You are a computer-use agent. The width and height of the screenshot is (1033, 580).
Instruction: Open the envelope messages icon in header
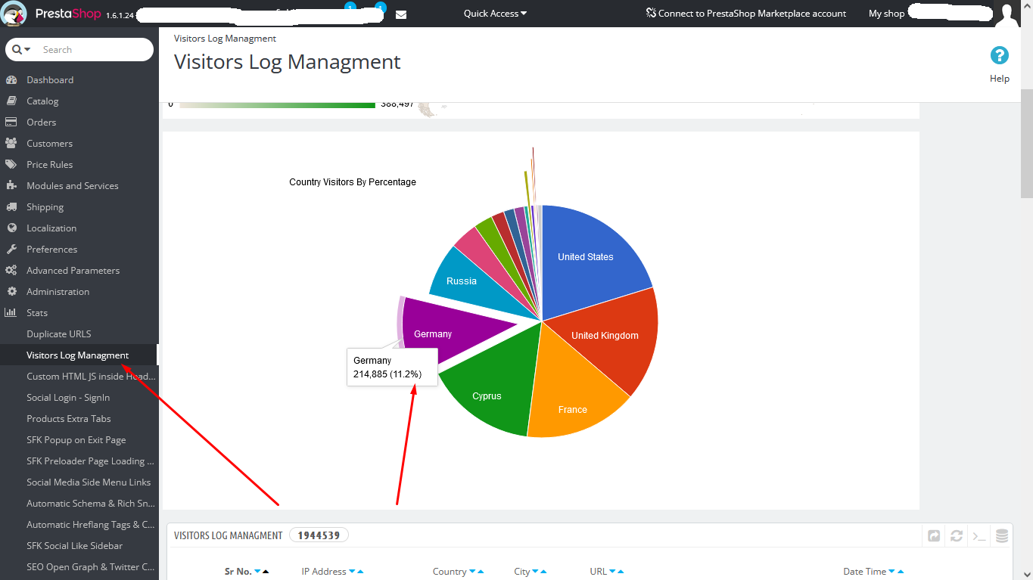point(401,14)
